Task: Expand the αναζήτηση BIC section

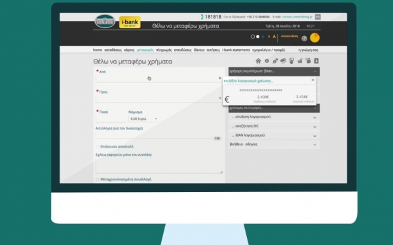Action: coord(274,126)
